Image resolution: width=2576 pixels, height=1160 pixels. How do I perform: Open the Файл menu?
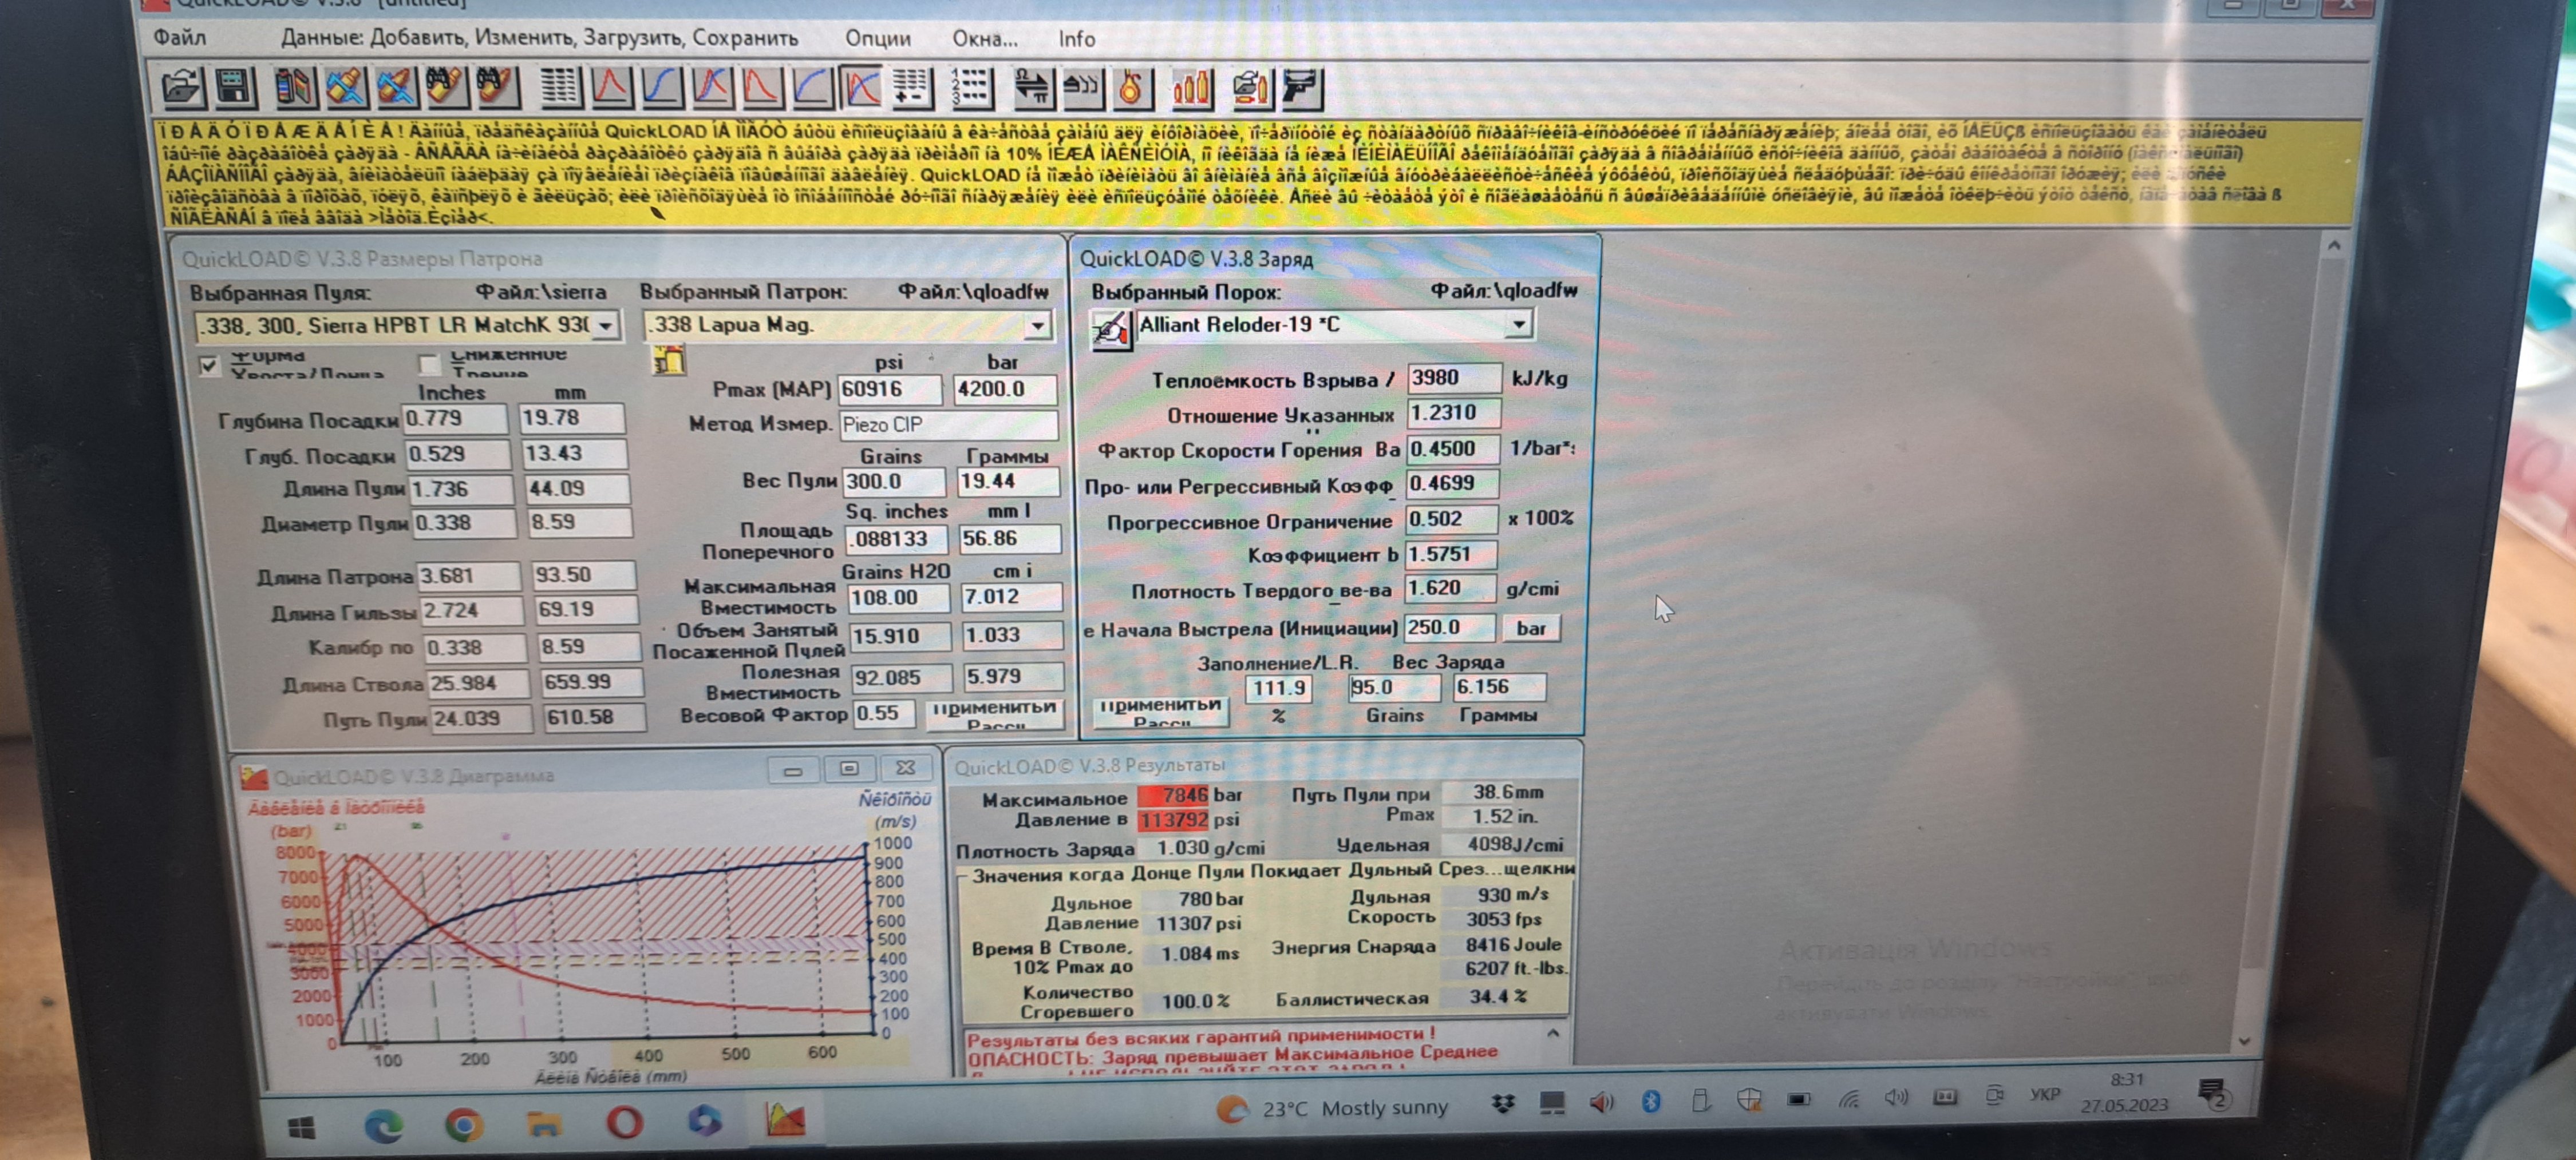pyautogui.click(x=180, y=38)
